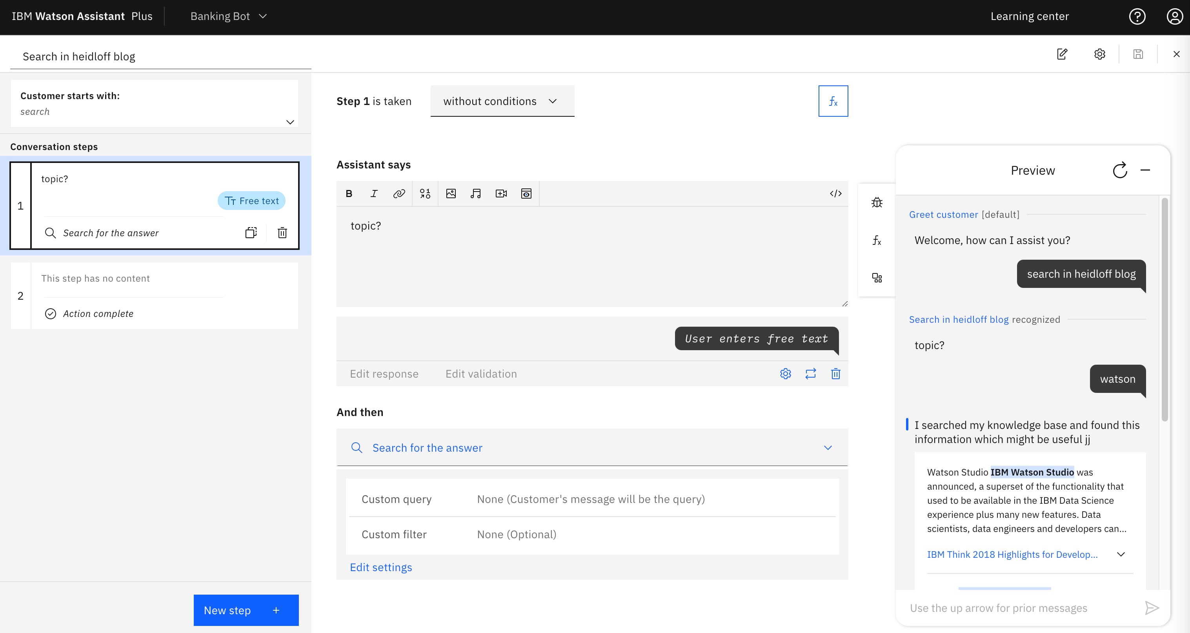Delete step 1 with trash icon
The width and height of the screenshot is (1190, 633).
282,233
